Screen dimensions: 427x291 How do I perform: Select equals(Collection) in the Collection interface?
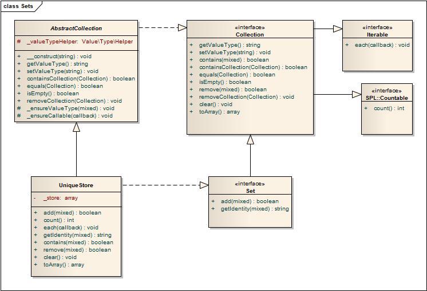(232, 75)
